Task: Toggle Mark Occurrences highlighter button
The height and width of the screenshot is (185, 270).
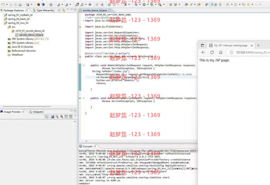Action: coord(211,4)
